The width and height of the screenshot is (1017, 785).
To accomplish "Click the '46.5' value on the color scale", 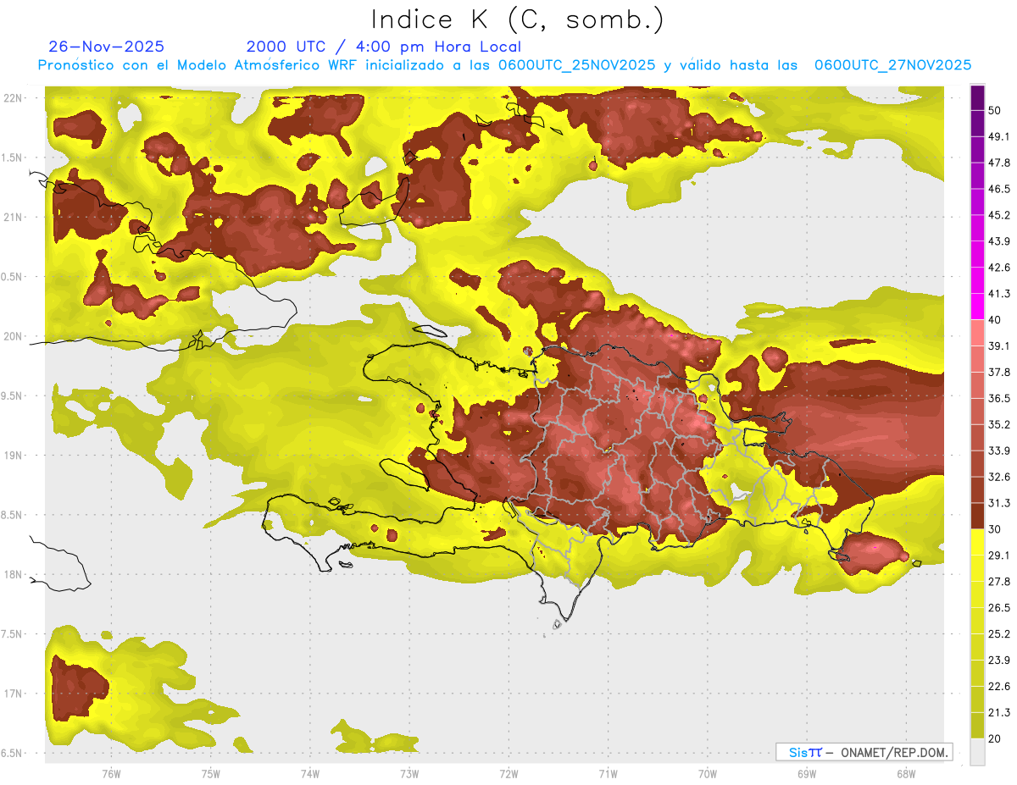I will click(999, 189).
